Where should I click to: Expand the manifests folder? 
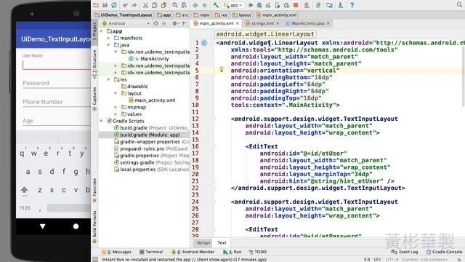coord(108,38)
